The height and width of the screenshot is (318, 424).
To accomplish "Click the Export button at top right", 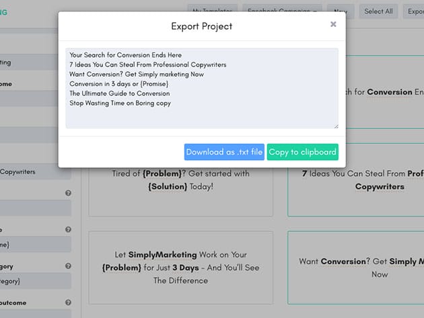I will point(415,11).
